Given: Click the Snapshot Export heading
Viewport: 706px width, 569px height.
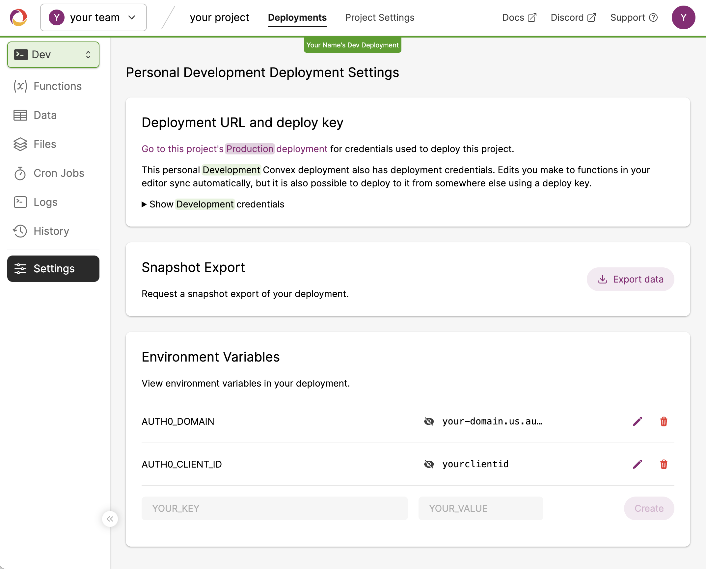Looking at the screenshot, I should [x=193, y=267].
